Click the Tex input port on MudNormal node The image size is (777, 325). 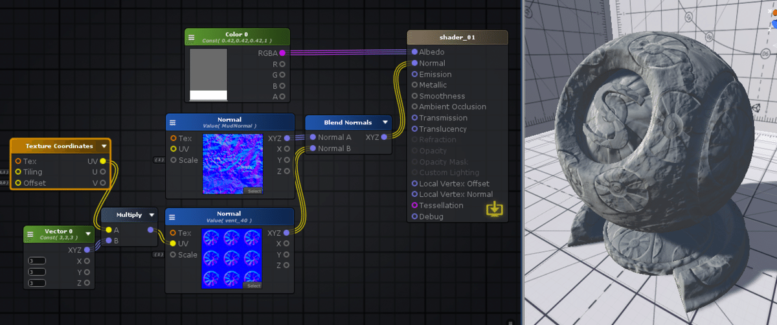click(174, 139)
